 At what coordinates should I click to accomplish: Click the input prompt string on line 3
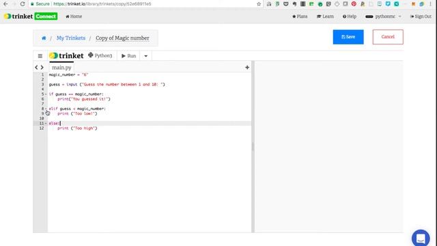tap(122, 85)
